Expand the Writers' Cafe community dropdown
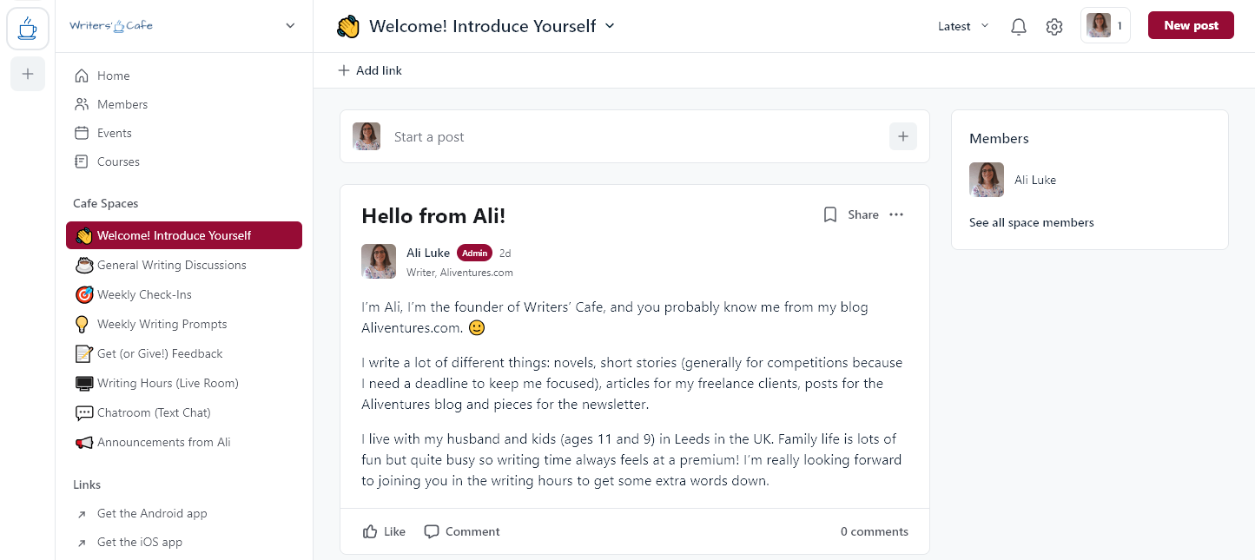Image resolution: width=1255 pixels, height=560 pixels. coord(290,26)
